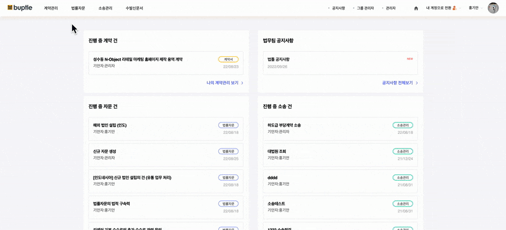This screenshot has height=230, width=506.
Task: Open the 법률자문의 법적 구속력 advisory
Action: pos(166,207)
